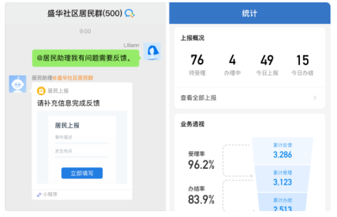This screenshot has width=337, height=217.
Task: Click the 居民上报 form preview heading
Action: 67,126
